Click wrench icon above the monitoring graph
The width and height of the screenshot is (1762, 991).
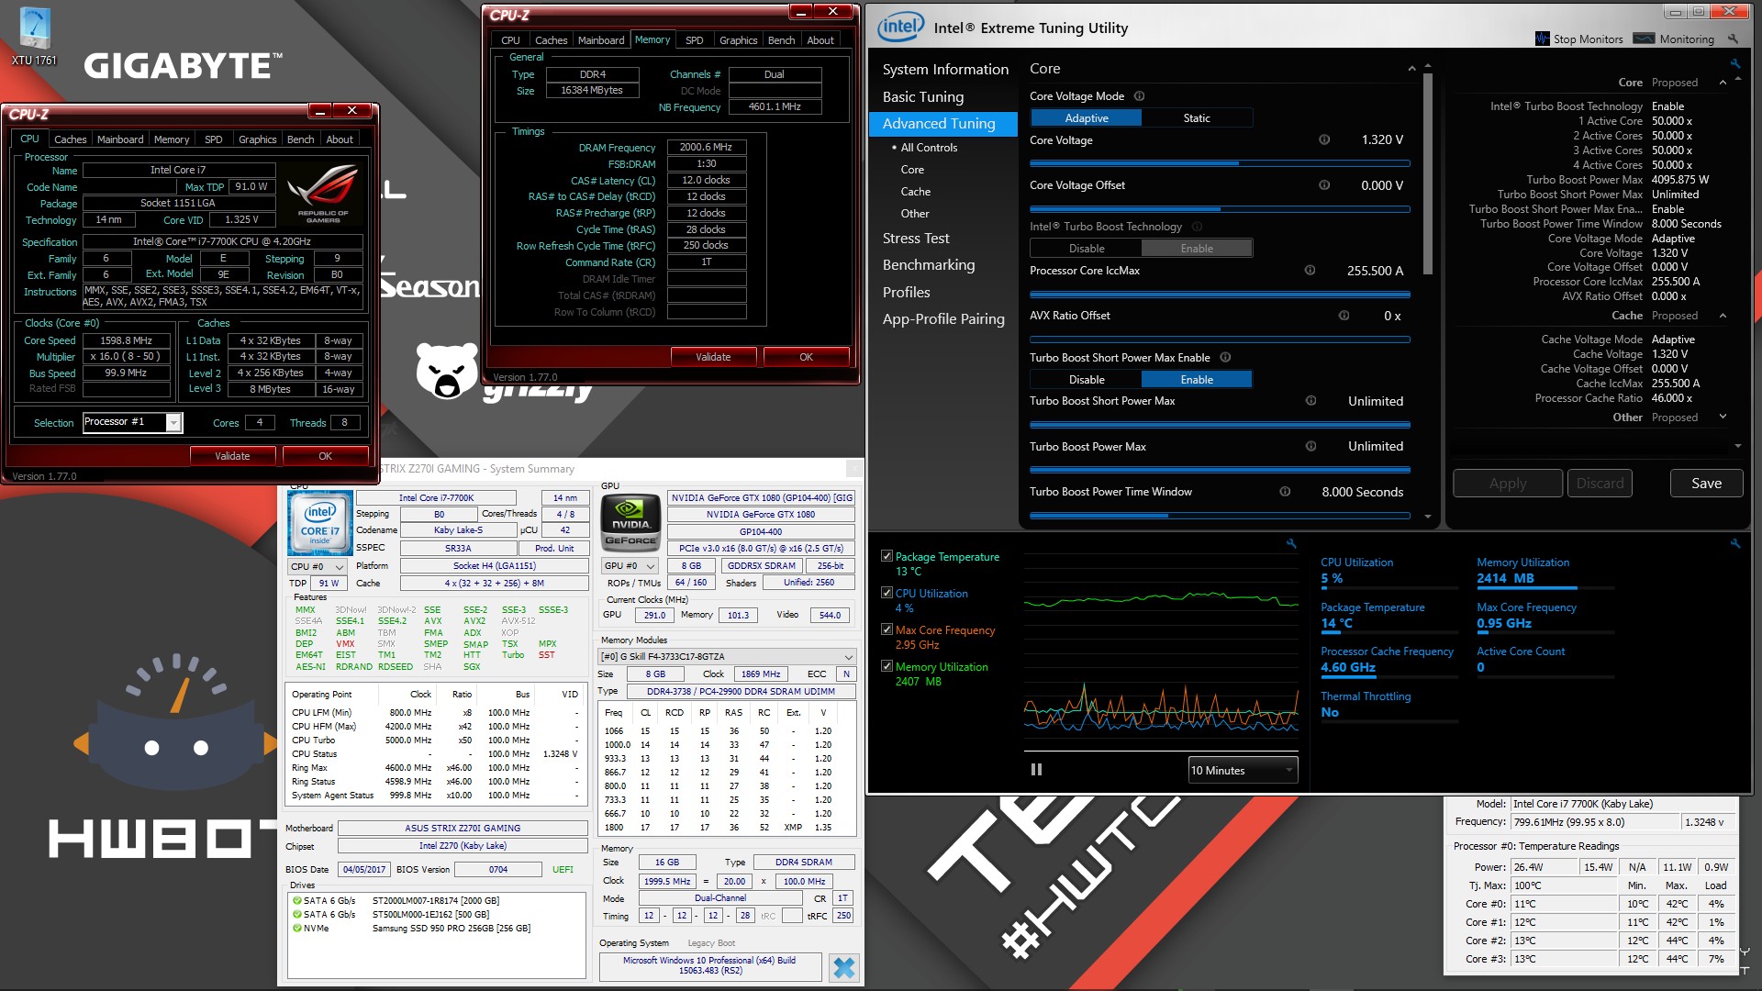1291,543
